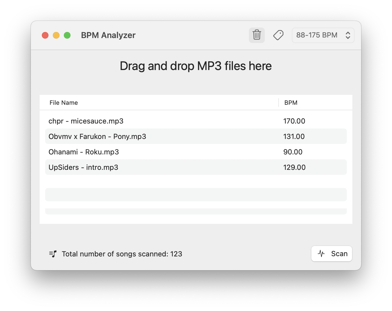Click the tag icon in toolbar
Image resolution: width=392 pixels, height=311 pixels.
pos(278,35)
